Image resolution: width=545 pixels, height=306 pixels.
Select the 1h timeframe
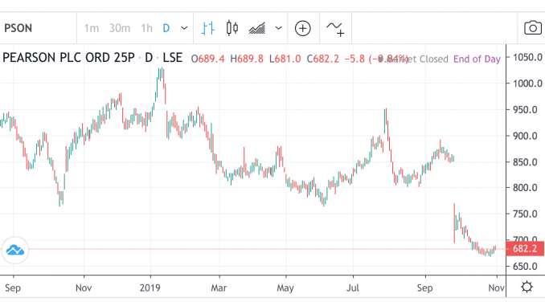click(146, 28)
